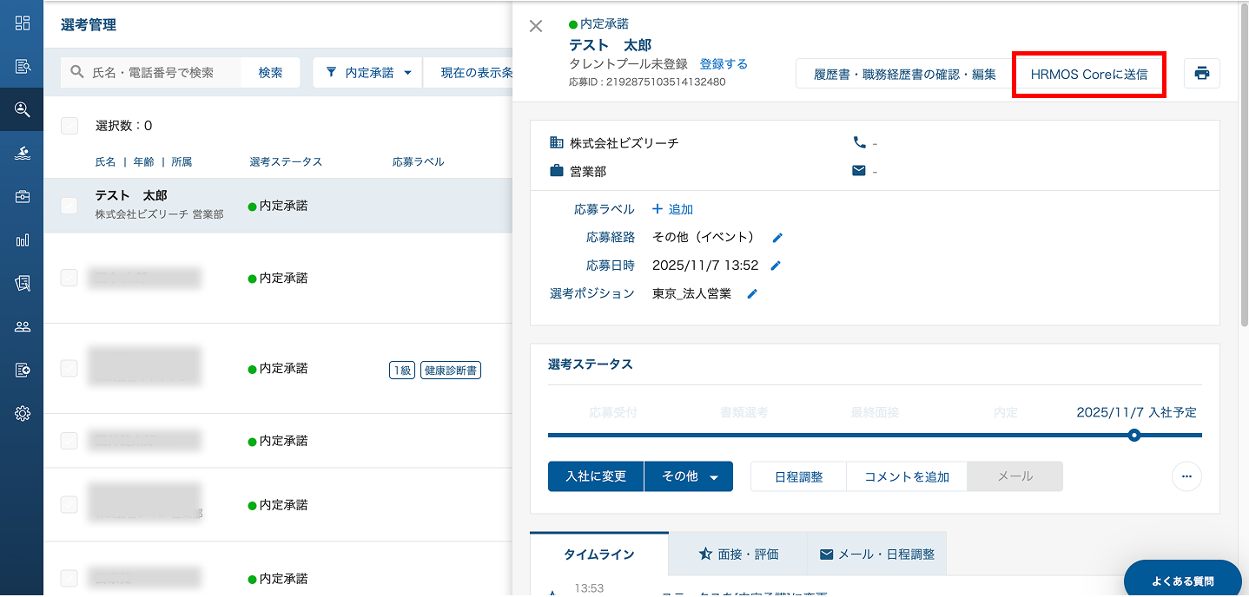This screenshot has height=597, width=1249.
Task: Check the box for row with 健康診断書 label
Action: click(x=69, y=368)
